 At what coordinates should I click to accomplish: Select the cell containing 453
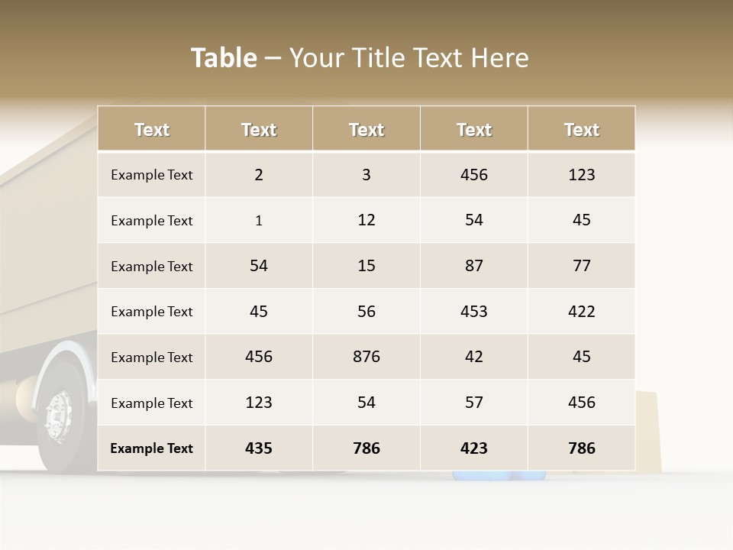[x=473, y=311]
